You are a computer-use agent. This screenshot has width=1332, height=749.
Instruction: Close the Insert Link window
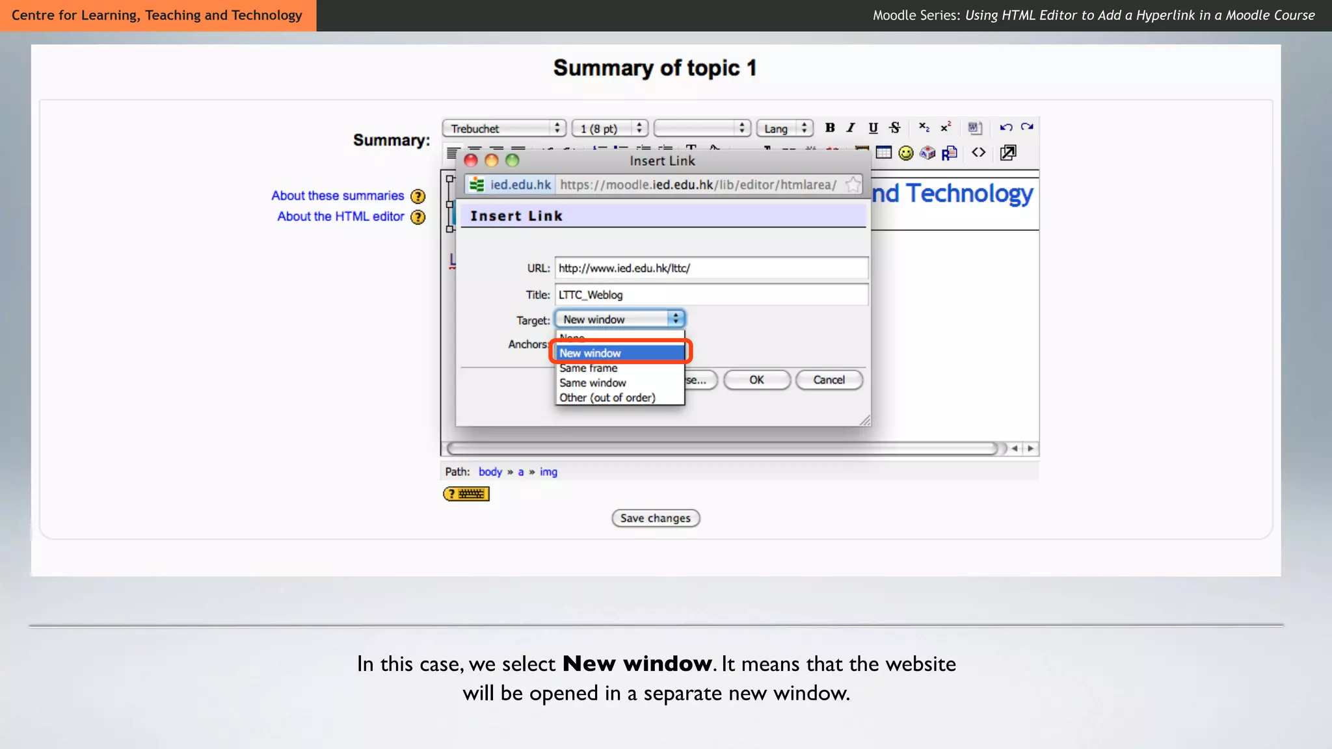pyautogui.click(x=471, y=161)
